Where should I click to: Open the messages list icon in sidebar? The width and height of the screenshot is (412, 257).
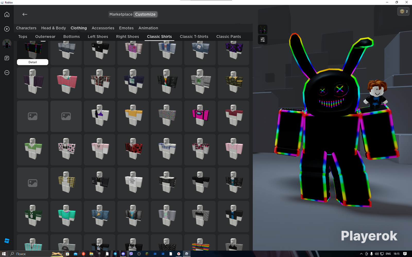coord(7,58)
